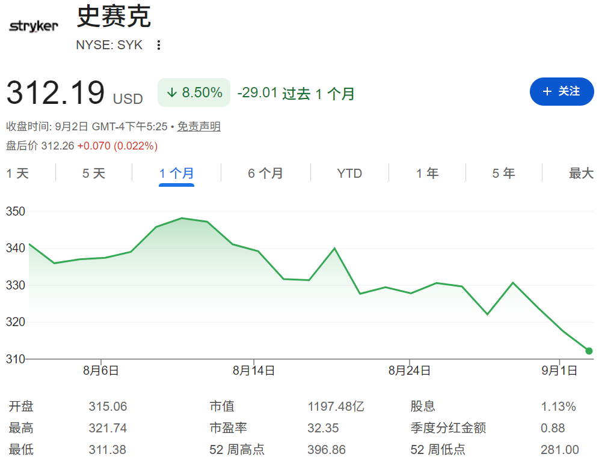602x460 pixels.
Task: Click the 52 周低点 value 281.00
Action: click(x=560, y=449)
